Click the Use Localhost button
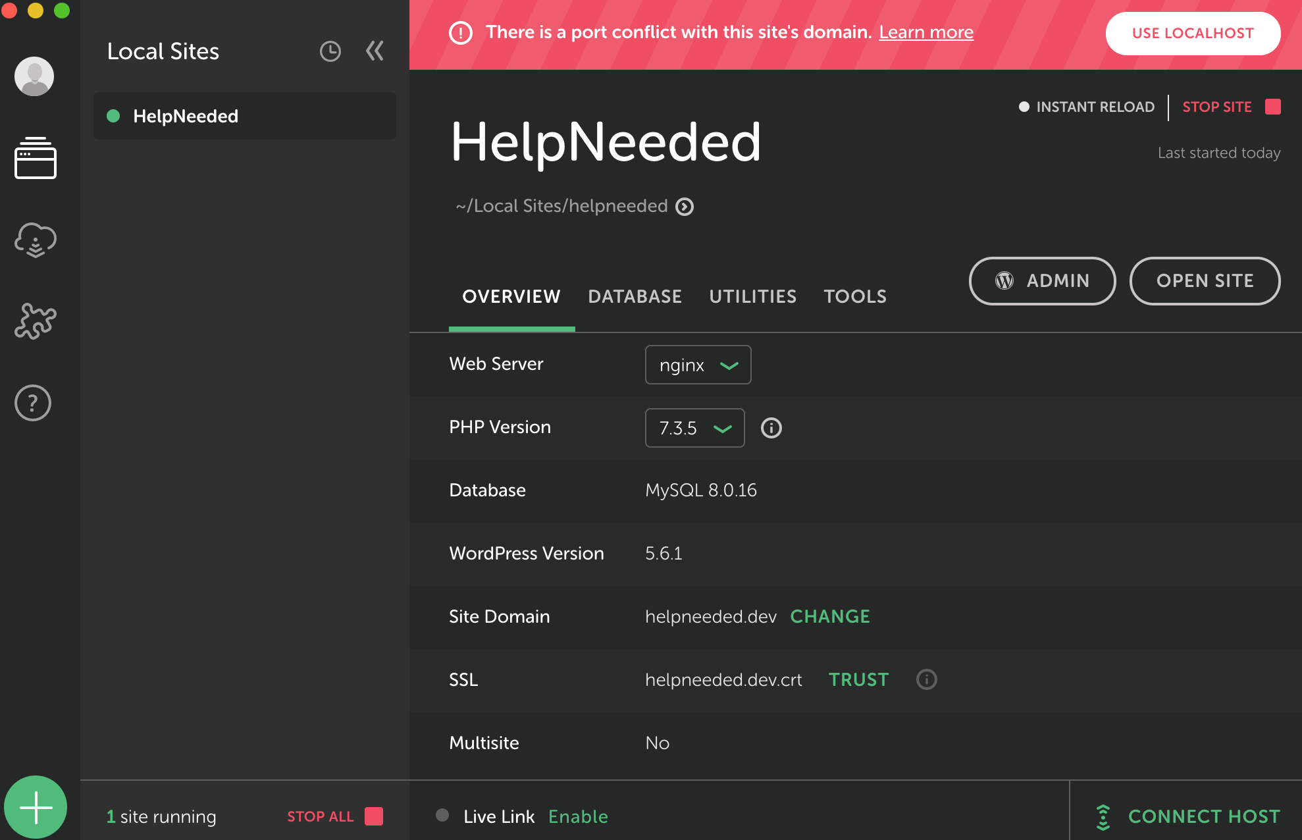 (x=1192, y=33)
